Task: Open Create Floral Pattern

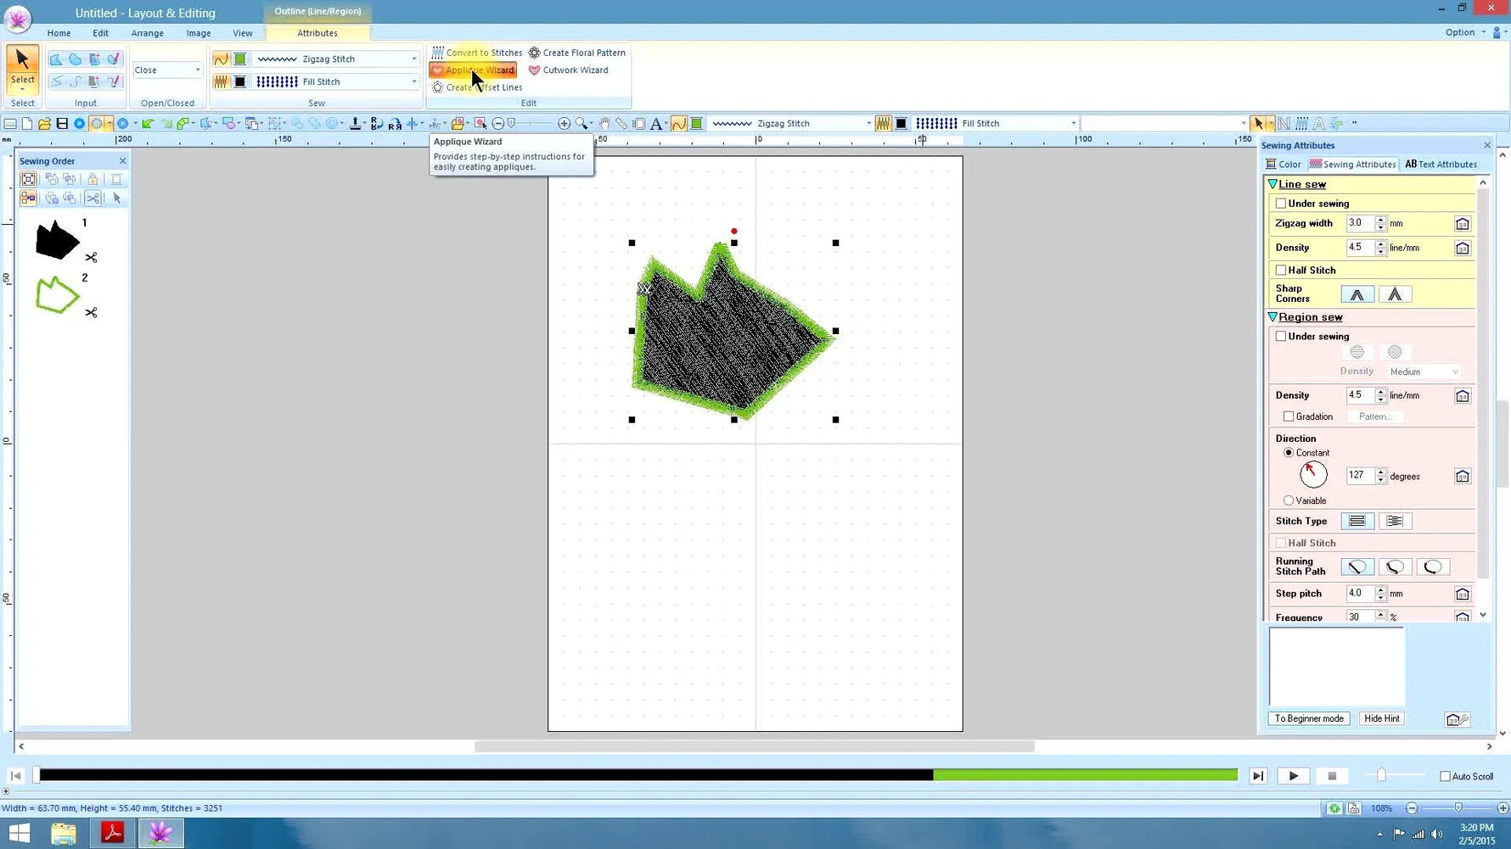Action: point(576,53)
